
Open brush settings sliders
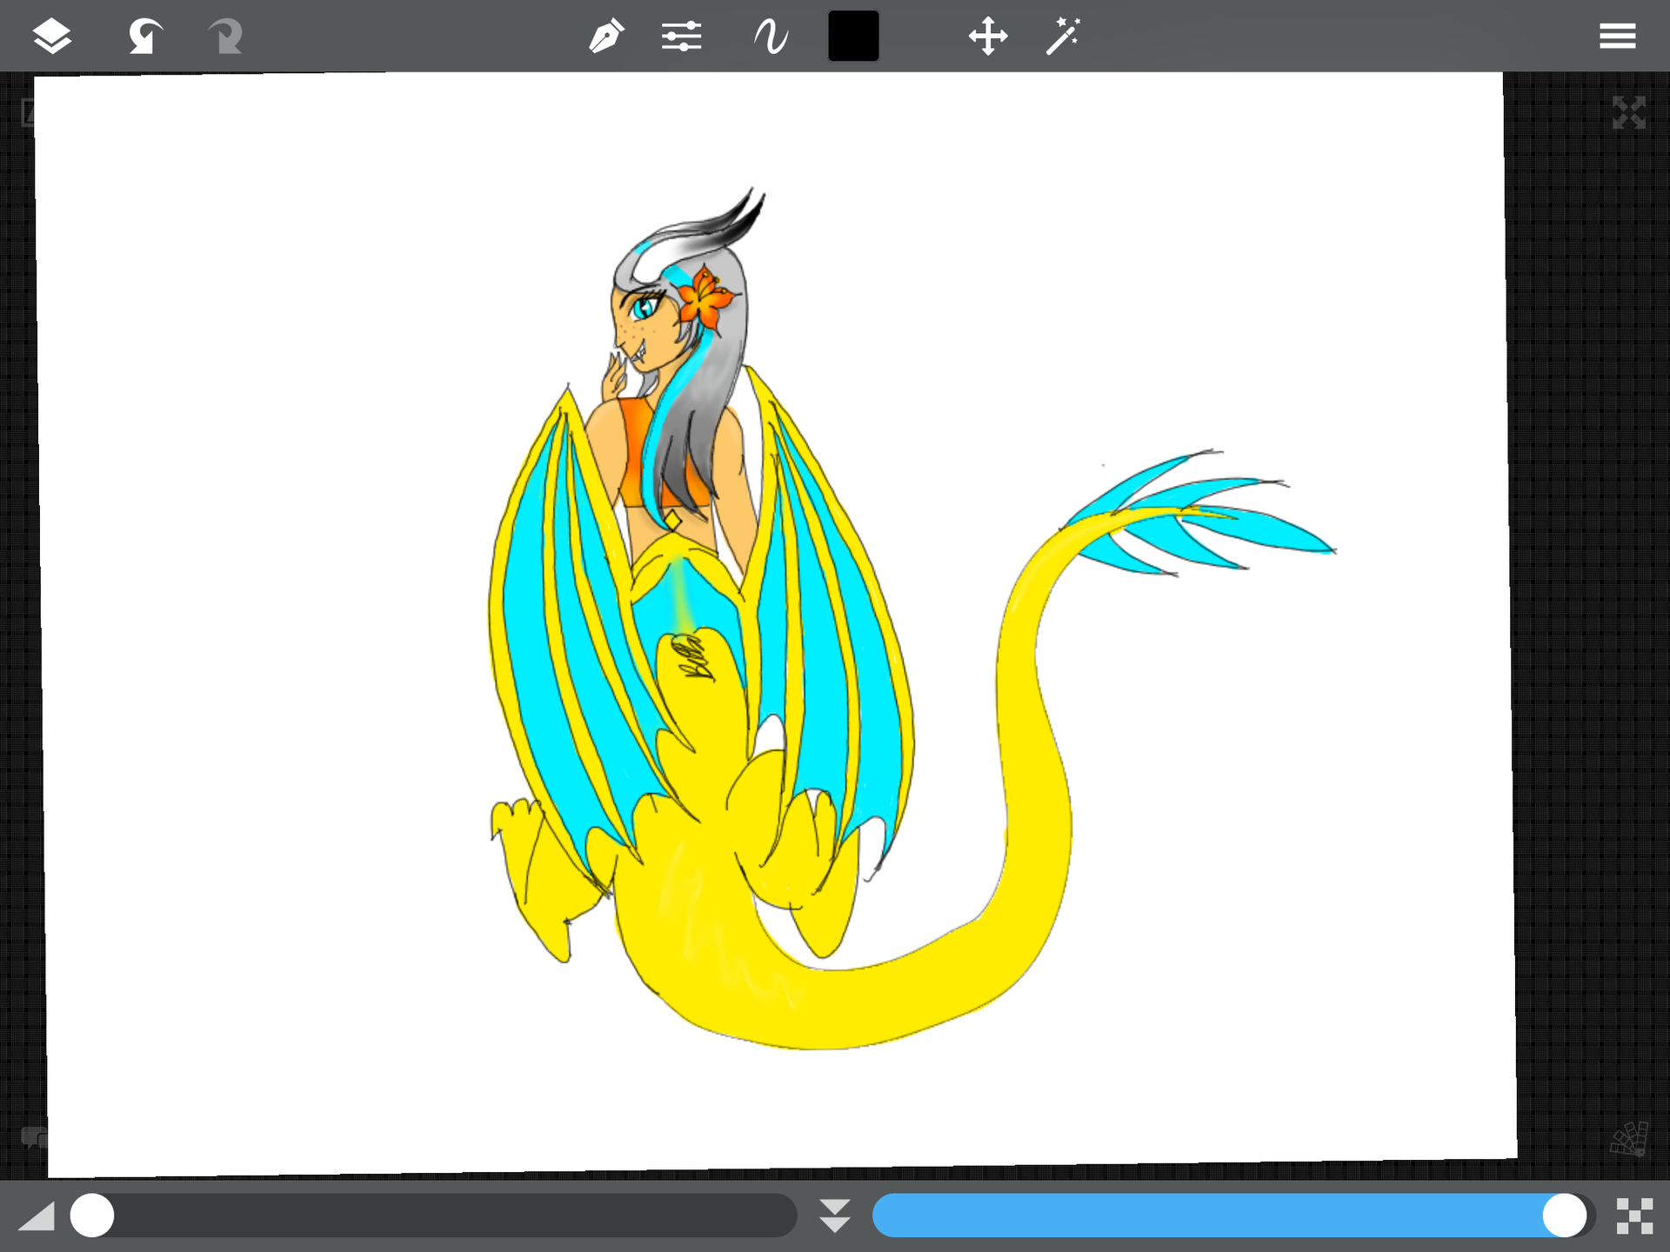coord(681,37)
